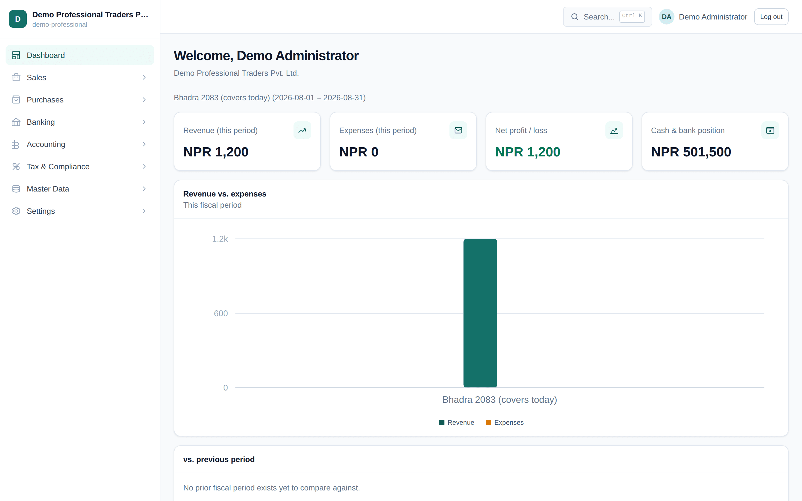This screenshot has width=802, height=501.
Task: Expand the Sales menu chevron
Action: coord(144,78)
